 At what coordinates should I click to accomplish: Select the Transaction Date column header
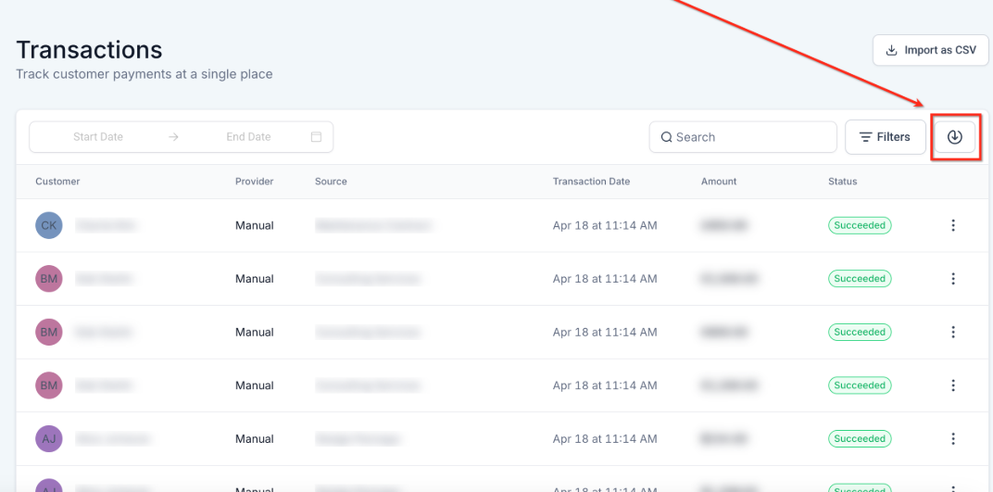[x=591, y=181]
